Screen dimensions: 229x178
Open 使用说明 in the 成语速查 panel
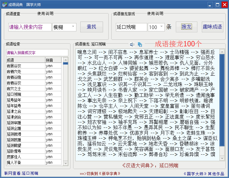click(x=45, y=13)
